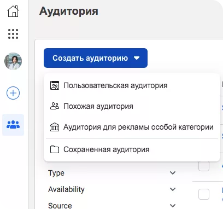The width and height of the screenshot is (223, 209).
Task: Click the circled plus create icon
Action: (x=13, y=93)
